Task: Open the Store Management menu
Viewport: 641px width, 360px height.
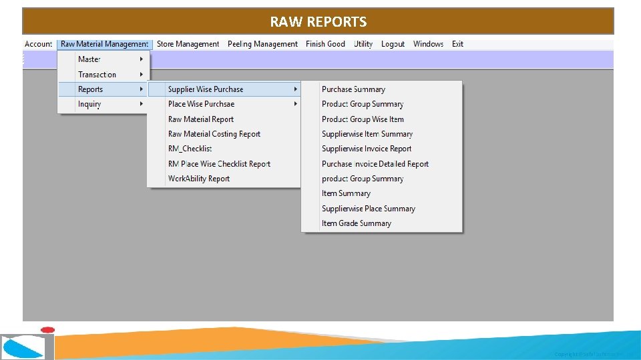Action: 188,44
